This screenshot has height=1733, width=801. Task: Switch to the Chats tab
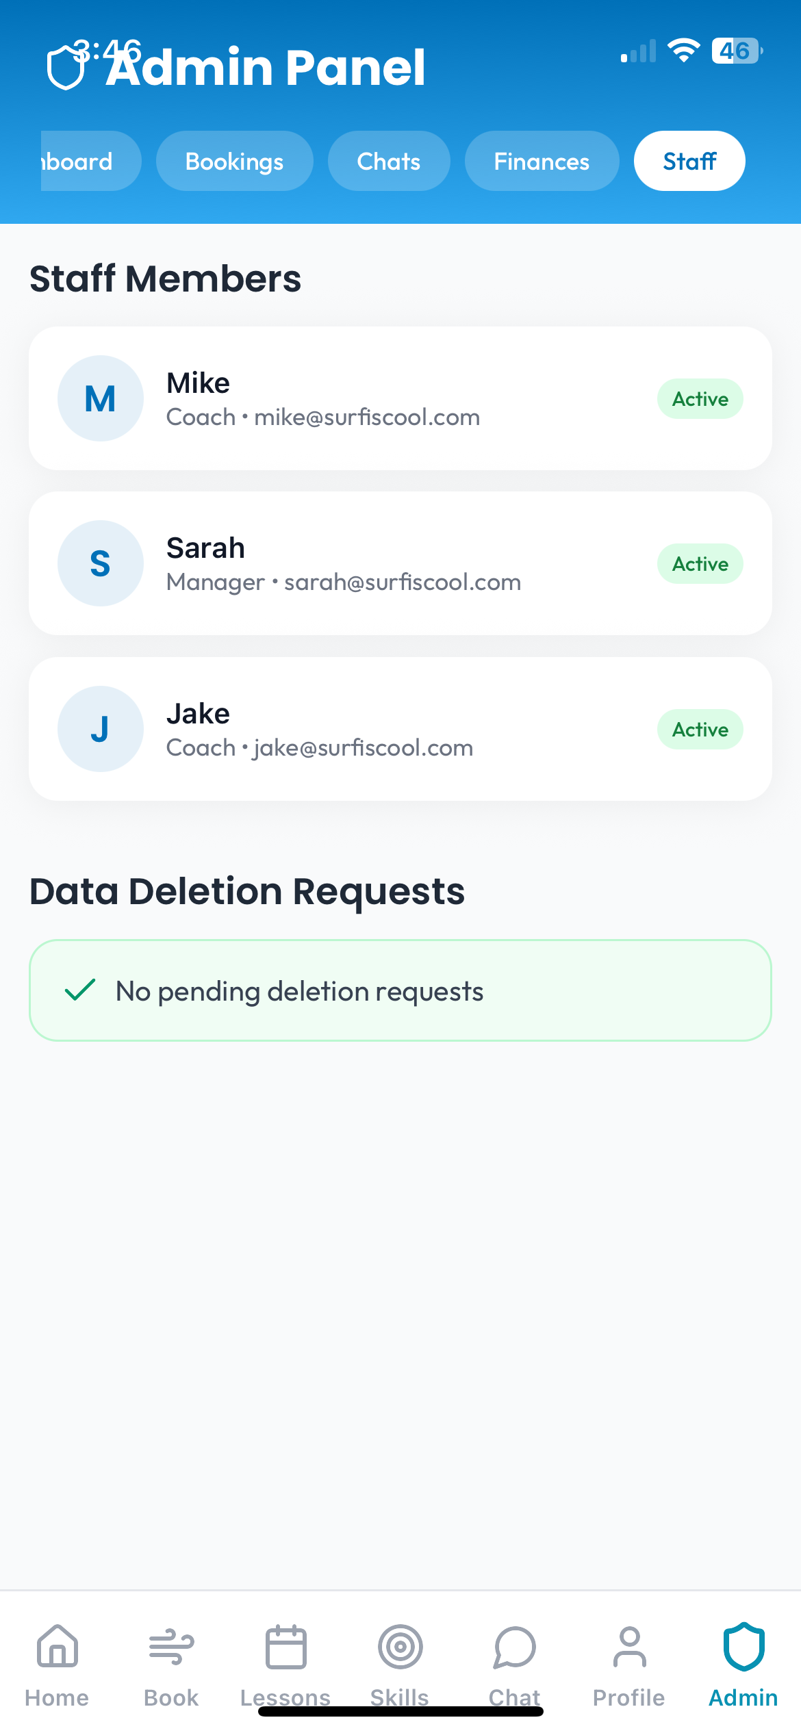(389, 162)
